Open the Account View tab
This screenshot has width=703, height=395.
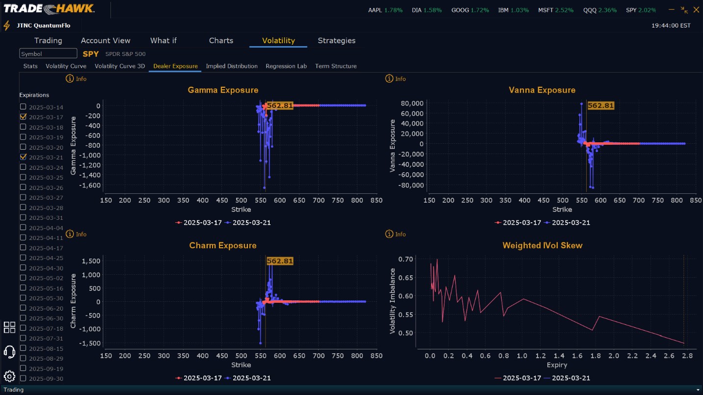point(106,41)
